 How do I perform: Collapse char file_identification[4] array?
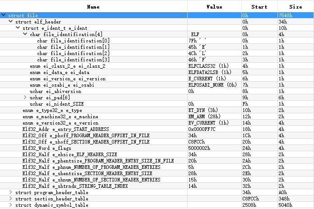25,34
